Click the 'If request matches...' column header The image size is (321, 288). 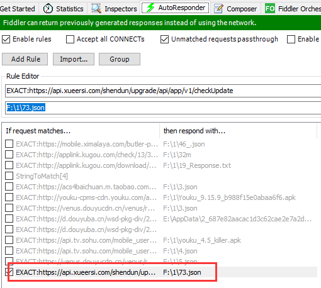coord(81,131)
